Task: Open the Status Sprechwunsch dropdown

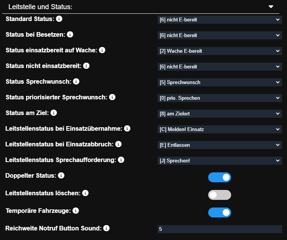Action: point(220,82)
